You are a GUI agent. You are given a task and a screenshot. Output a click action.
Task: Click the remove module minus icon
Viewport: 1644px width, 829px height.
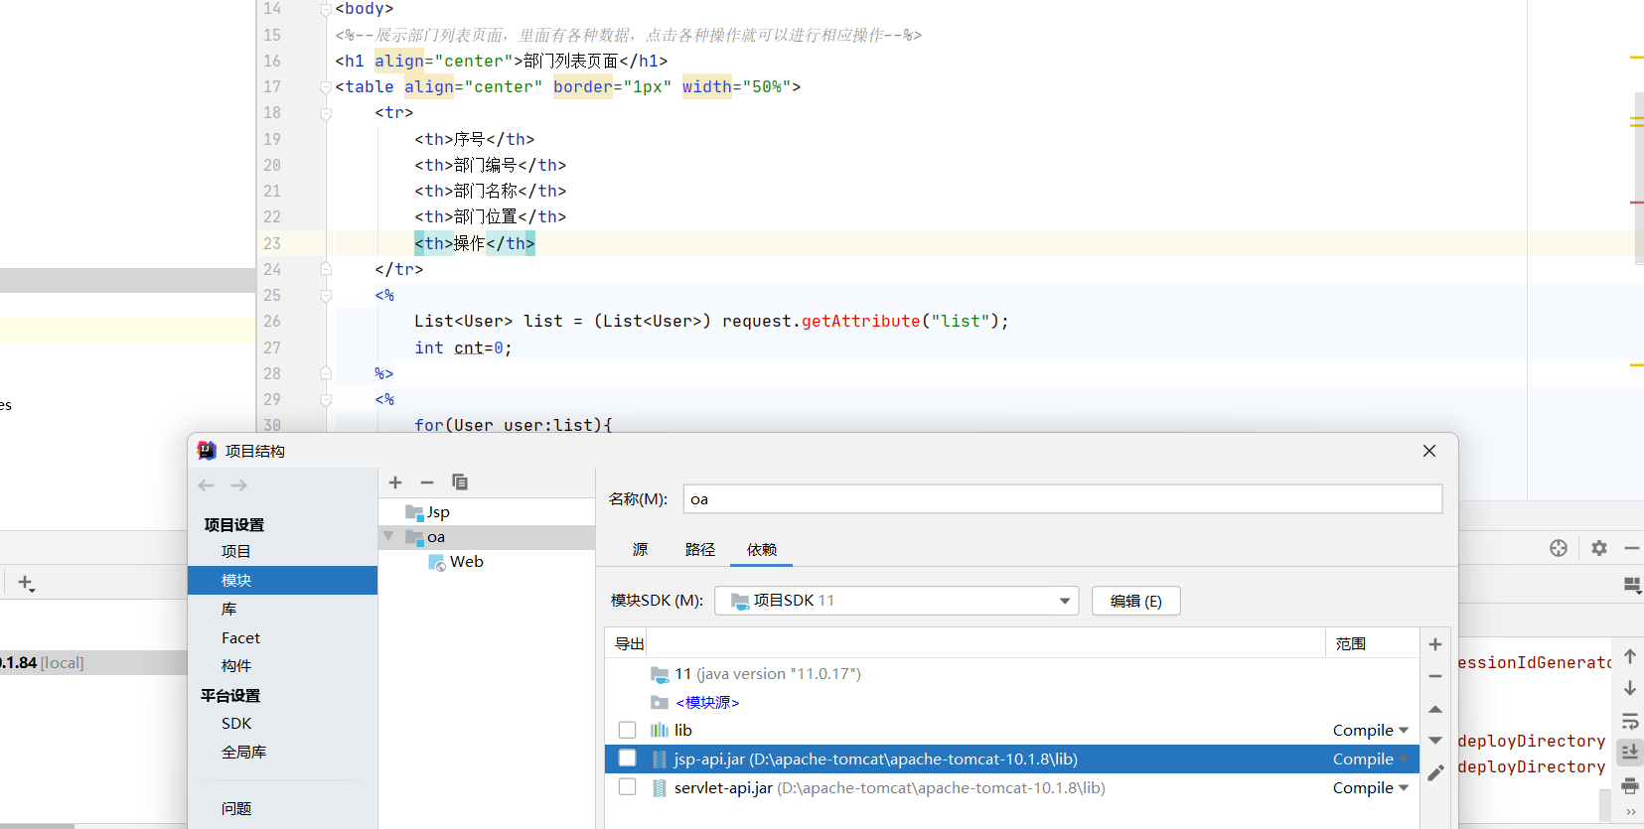(427, 483)
